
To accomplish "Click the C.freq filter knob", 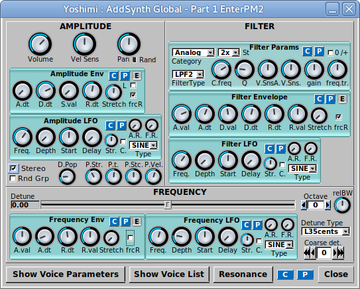I will 221,70.
